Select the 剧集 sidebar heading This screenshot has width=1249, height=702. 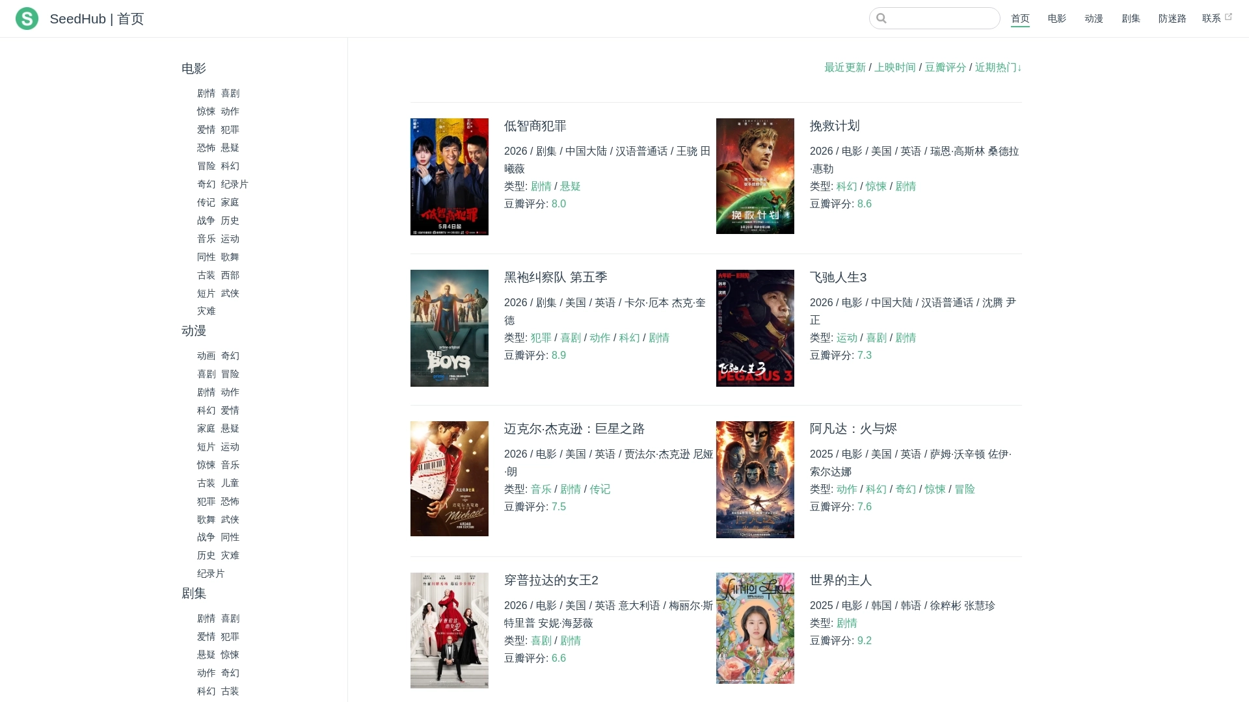pyautogui.click(x=194, y=593)
